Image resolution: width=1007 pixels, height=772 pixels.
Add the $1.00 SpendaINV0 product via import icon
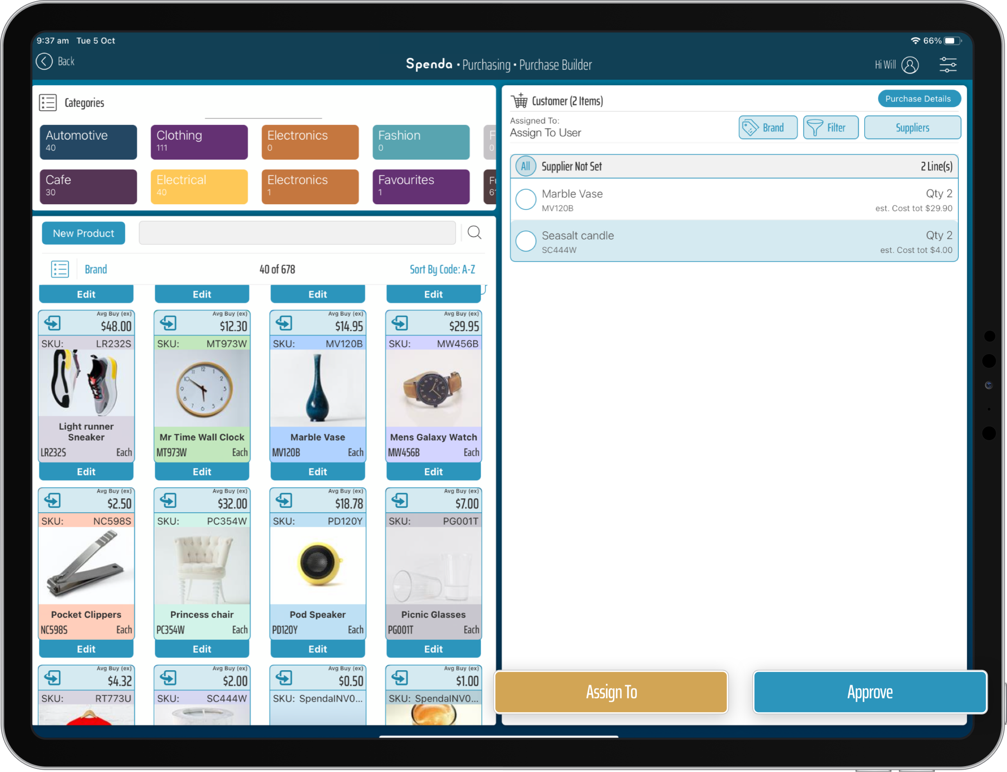(x=400, y=678)
